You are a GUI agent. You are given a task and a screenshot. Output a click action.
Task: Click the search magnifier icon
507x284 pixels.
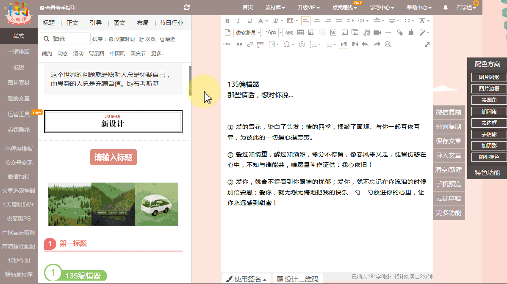point(47,39)
